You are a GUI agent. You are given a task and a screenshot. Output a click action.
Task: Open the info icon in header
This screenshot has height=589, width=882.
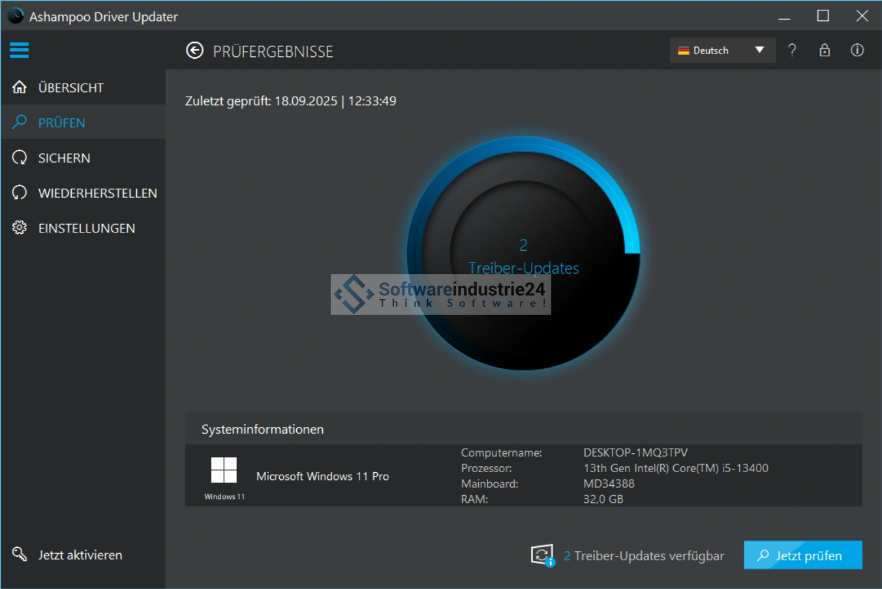pyautogui.click(x=857, y=50)
